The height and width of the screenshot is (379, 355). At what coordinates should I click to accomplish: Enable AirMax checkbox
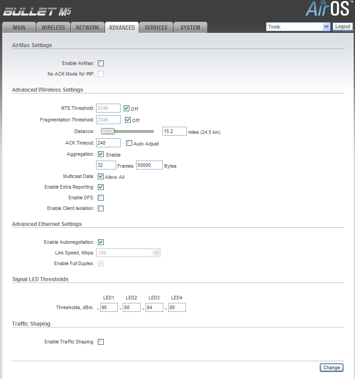pyautogui.click(x=101, y=63)
